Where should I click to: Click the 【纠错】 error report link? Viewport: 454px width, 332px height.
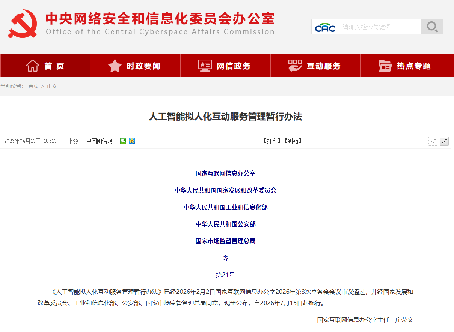tap(293, 141)
